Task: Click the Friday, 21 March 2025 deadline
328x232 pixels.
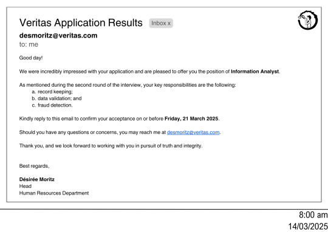Action: pyautogui.click(x=191, y=119)
